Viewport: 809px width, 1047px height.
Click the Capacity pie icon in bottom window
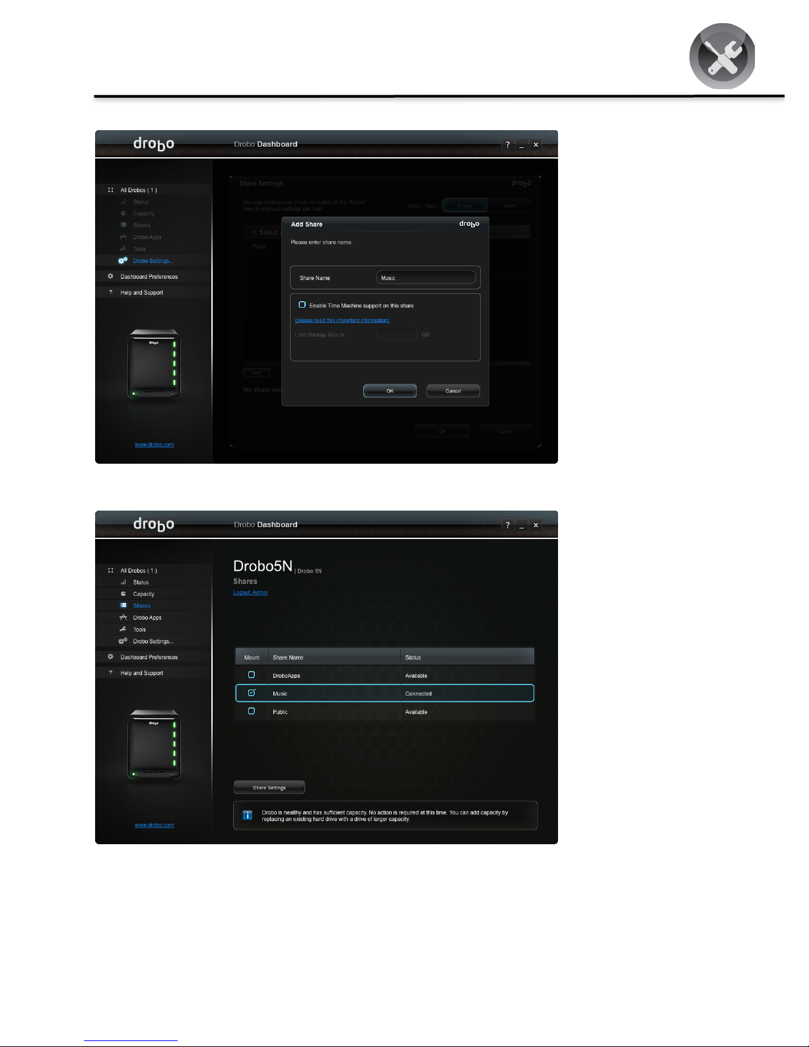pos(123,594)
